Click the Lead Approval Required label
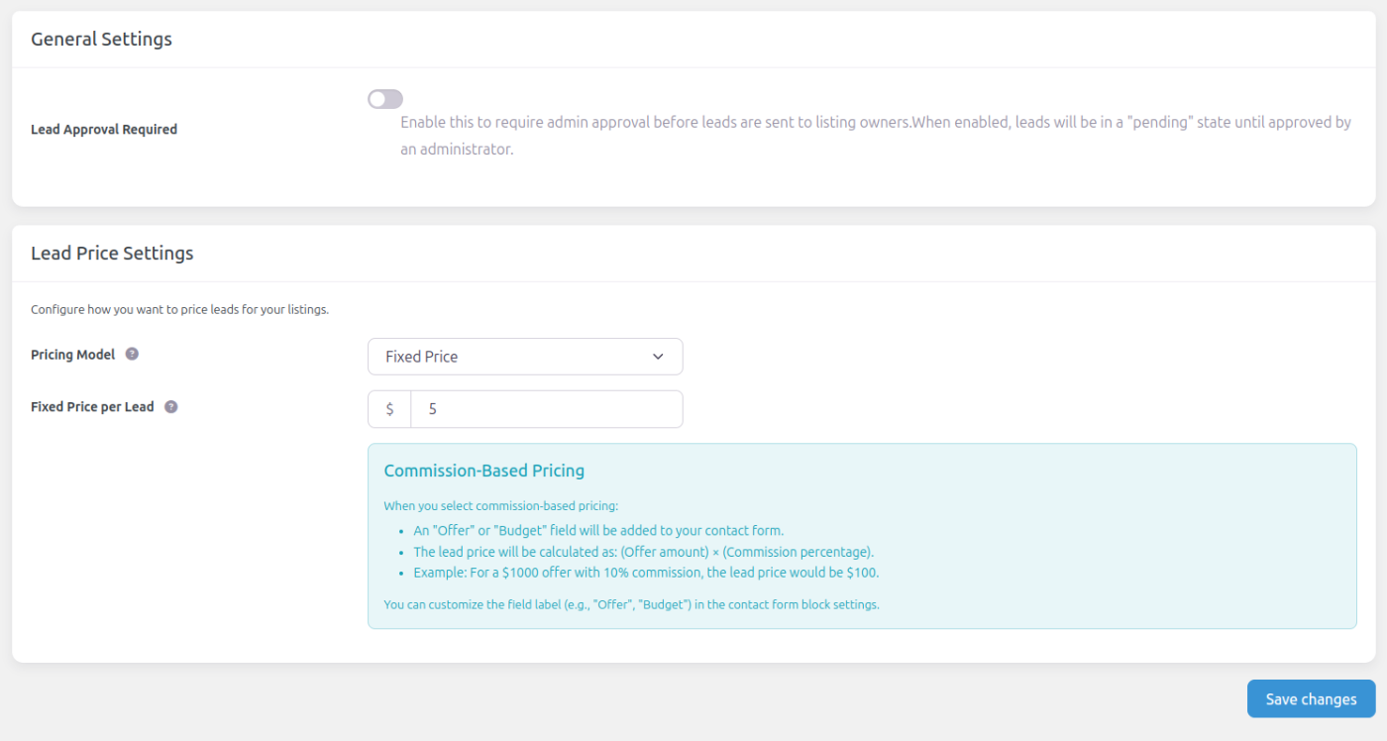This screenshot has height=741, width=1387. (104, 129)
